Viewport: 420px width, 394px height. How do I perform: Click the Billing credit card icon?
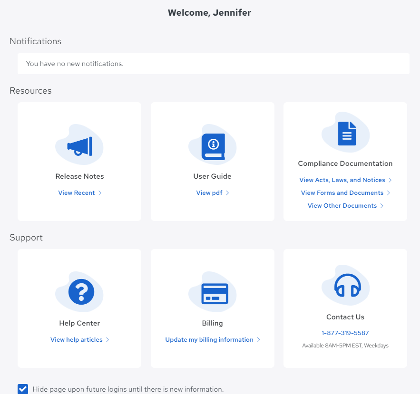click(x=214, y=293)
